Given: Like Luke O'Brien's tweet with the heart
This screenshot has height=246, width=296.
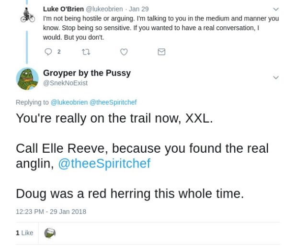Looking at the screenshot, I should coord(124,52).
